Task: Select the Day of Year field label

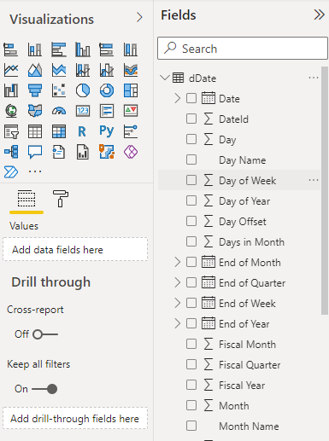Action: (x=244, y=201)
